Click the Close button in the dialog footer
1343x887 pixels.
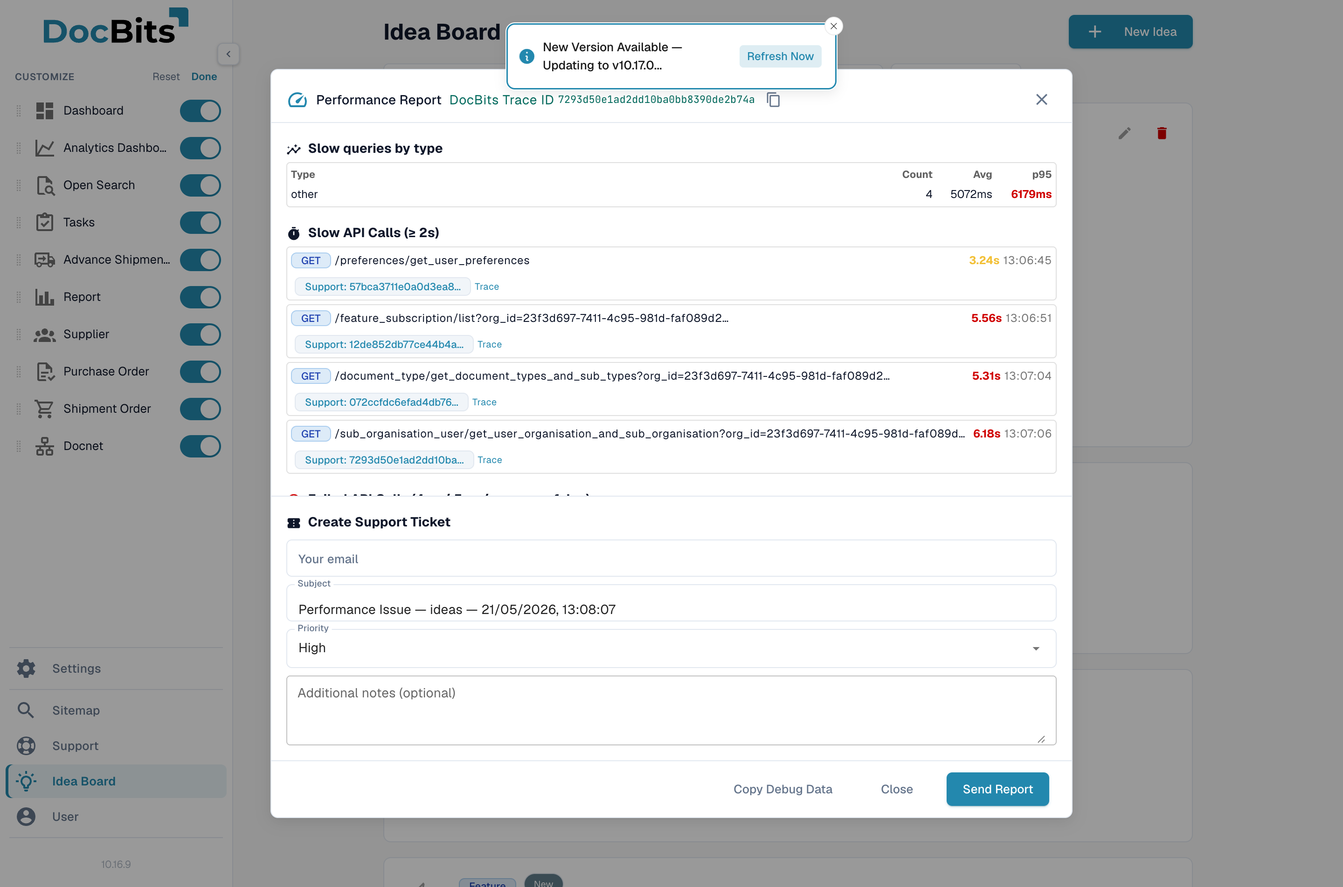coord(896,789)
